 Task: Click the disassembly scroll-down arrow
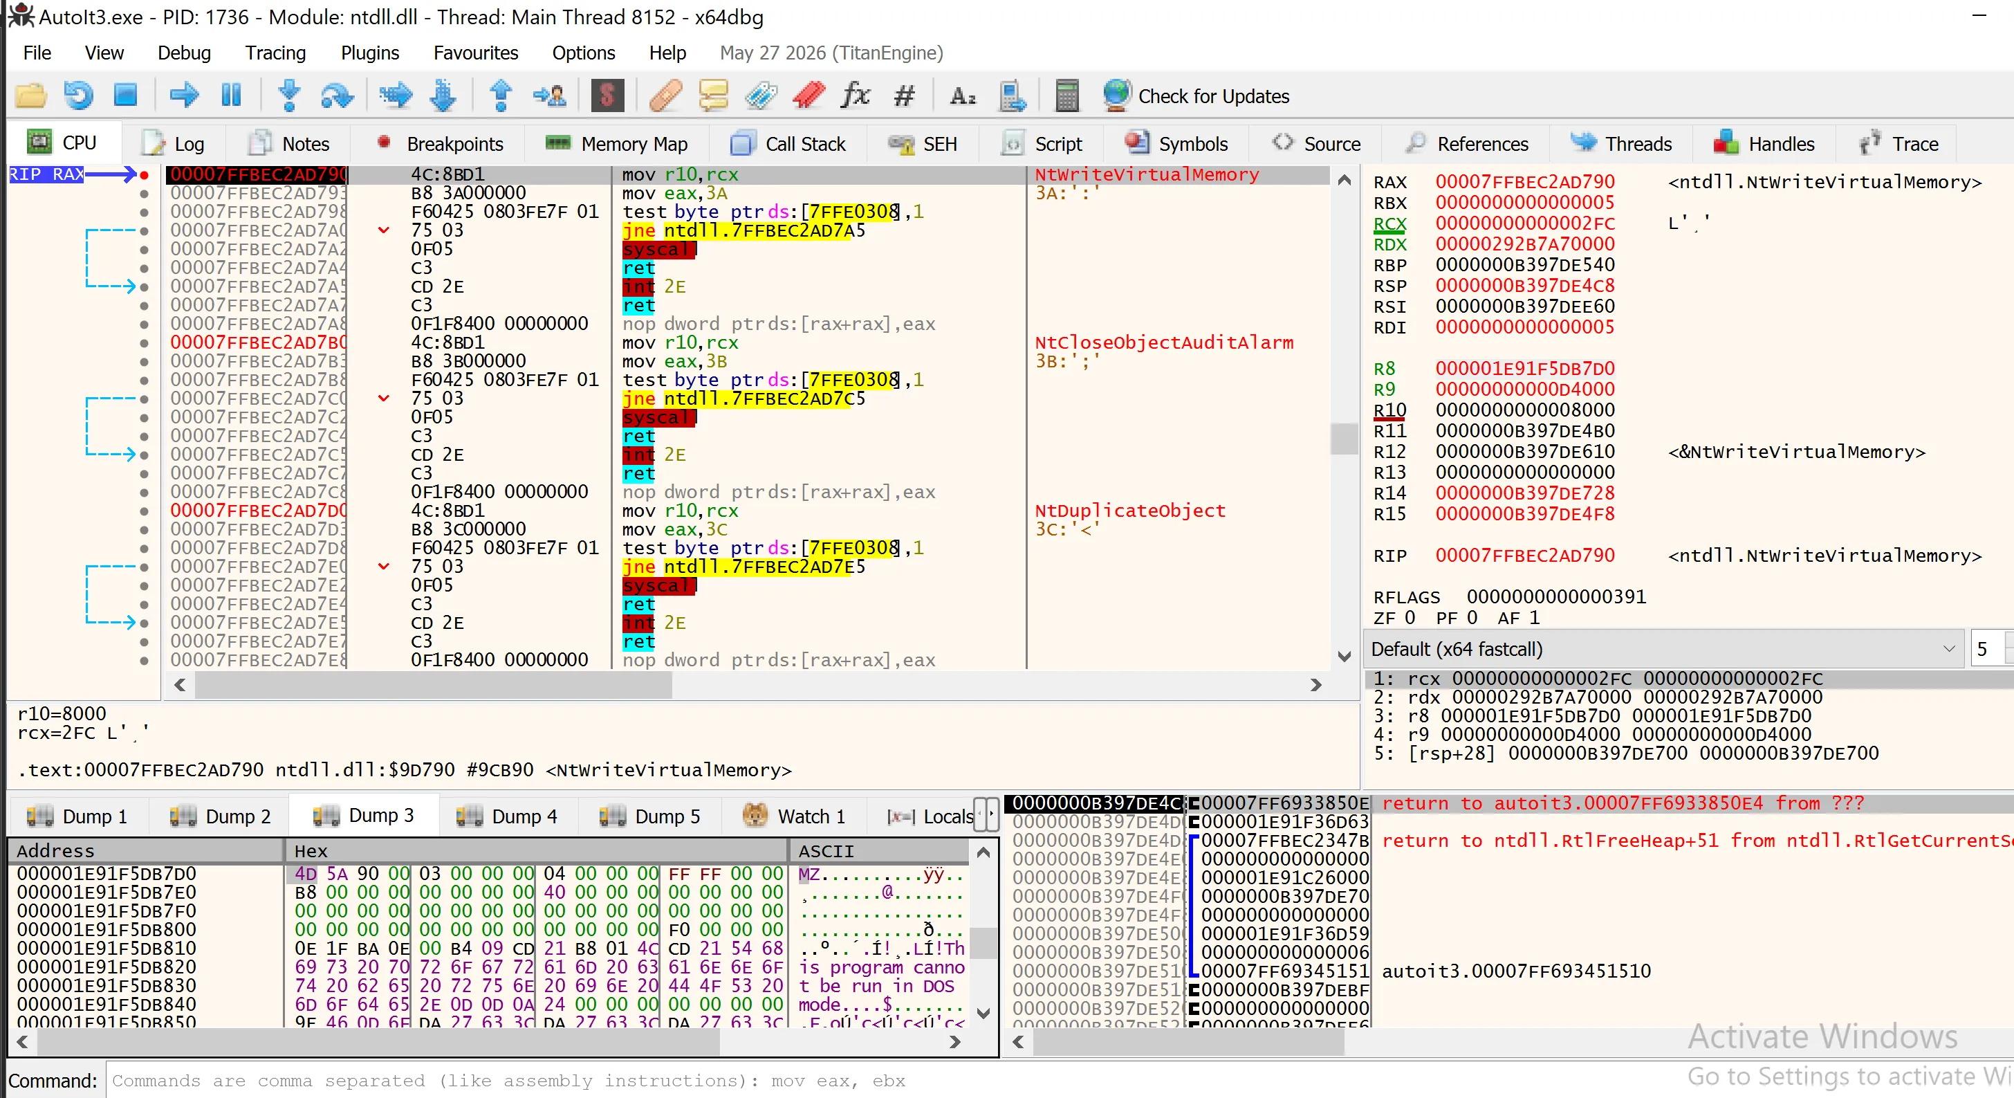[x=1344, y=656]
